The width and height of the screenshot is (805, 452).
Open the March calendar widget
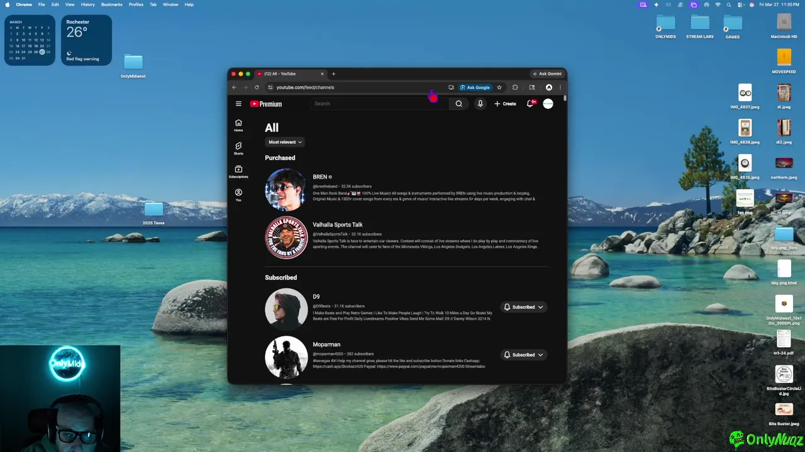coord(30,40)
